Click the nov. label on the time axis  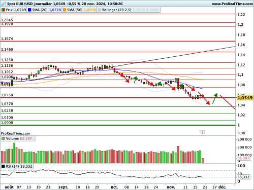[171, 187]
